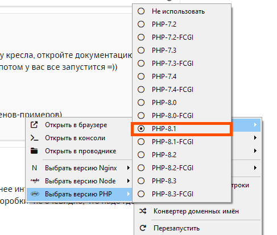This screenshot has height=235, width=277.
Task: Select PHP-7.3-FCGI option
Action: [181, 64]
